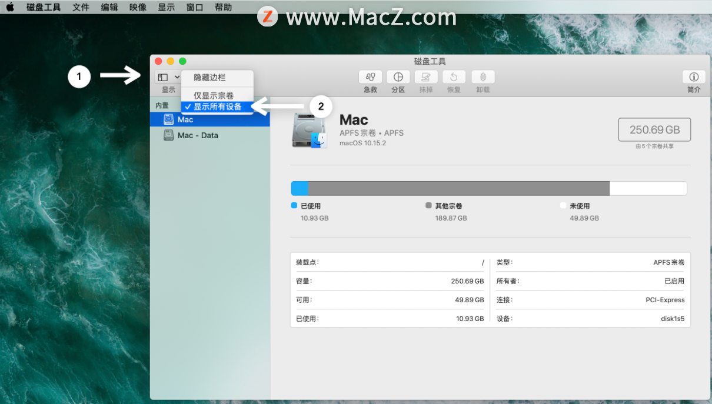Click the gray other-volumes storage bar segment

point(458,188)
